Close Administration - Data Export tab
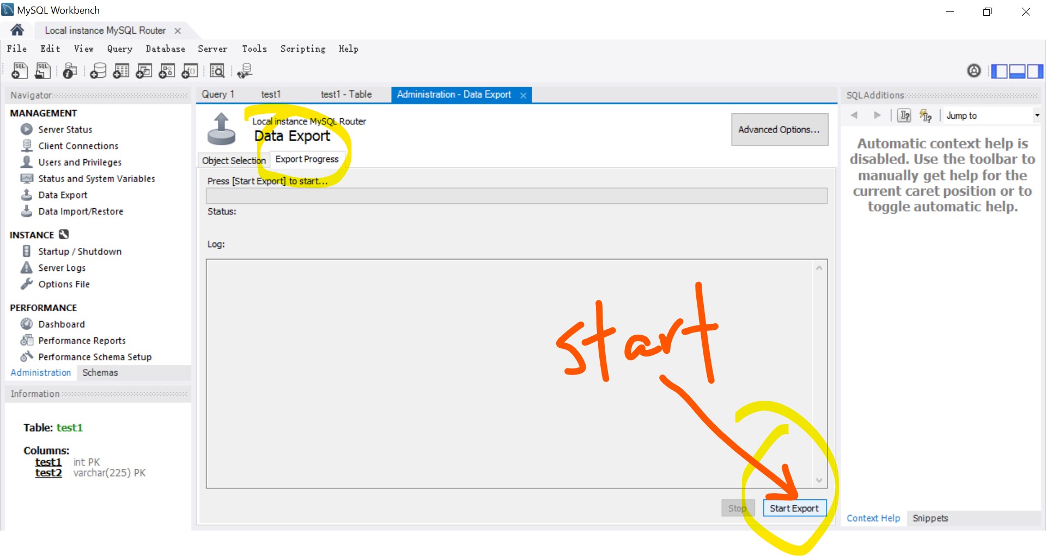 coord(523,95)
